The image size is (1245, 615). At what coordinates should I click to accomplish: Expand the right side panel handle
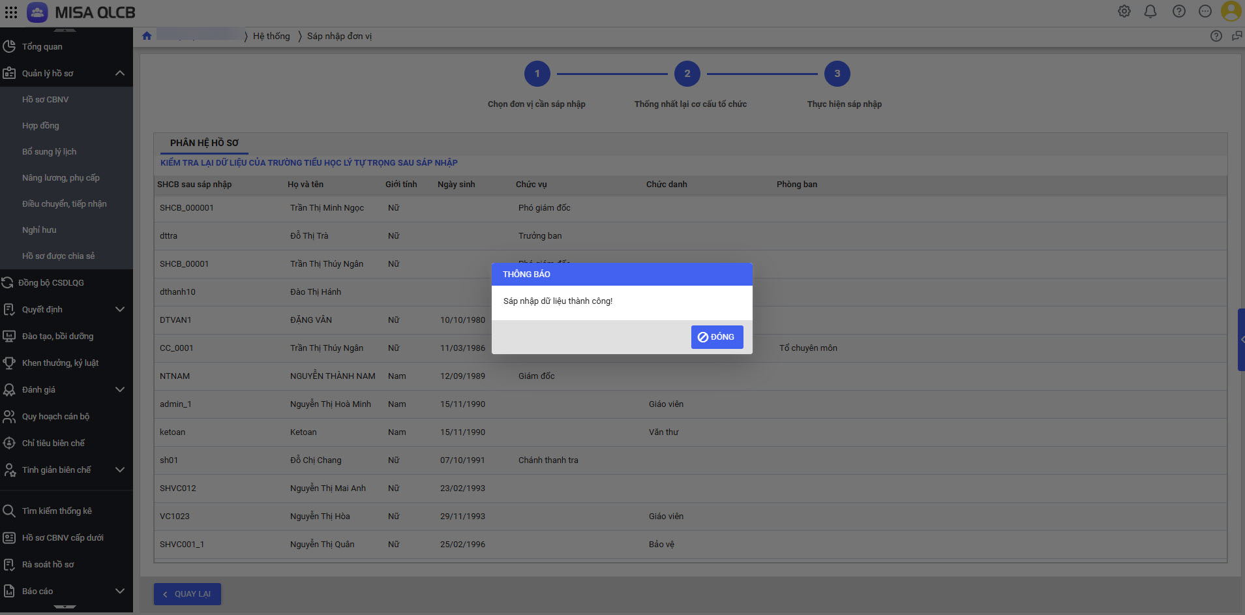coord(1241,340)
